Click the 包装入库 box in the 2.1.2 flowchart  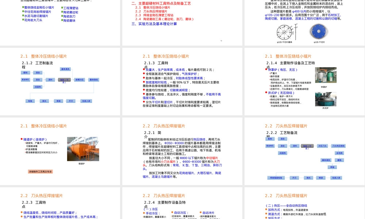87,101
